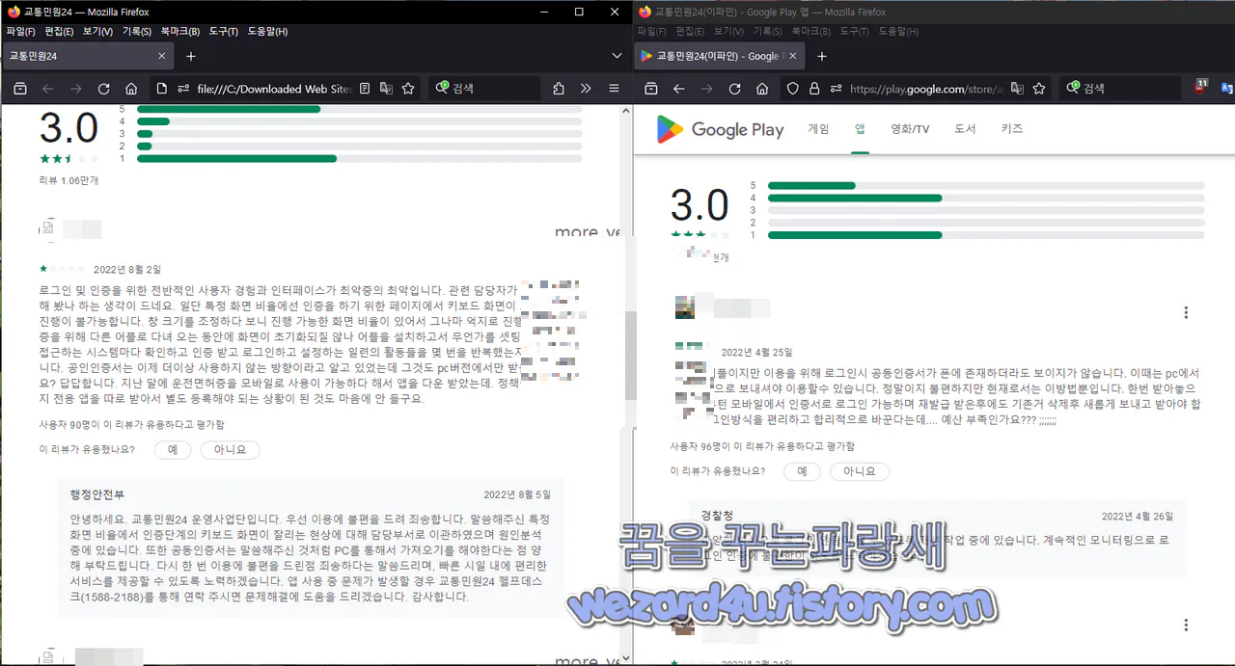
Task: Bookmark the Google Play page
Action: [1039, 89]
